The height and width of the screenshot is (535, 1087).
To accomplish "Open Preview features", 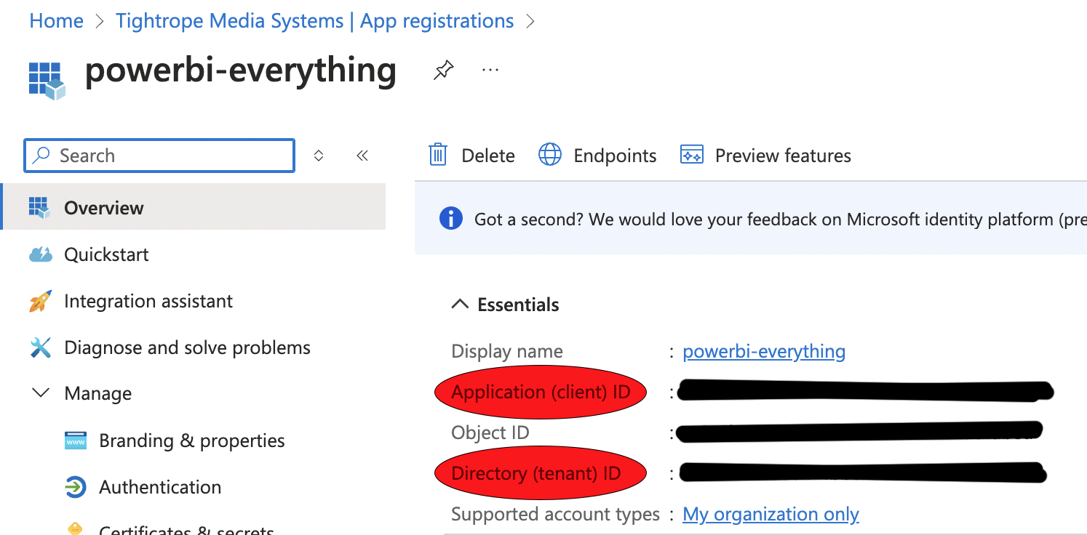I will coord(783,156).
